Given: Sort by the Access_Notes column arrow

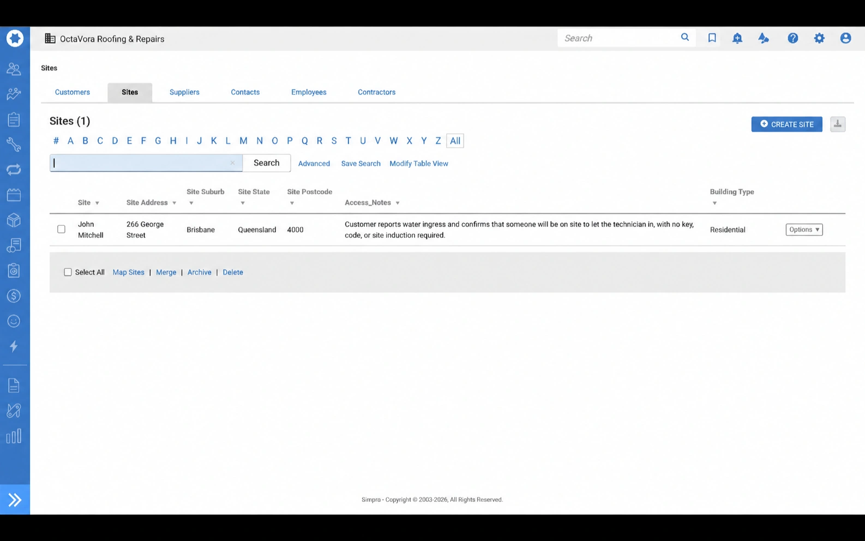Looking at the screenshot, I should coord(398,203).
